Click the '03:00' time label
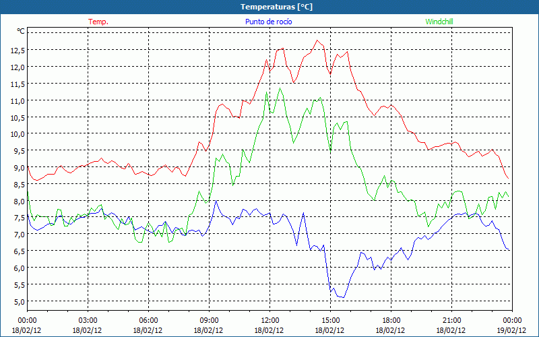 click(x=88, y=321)
